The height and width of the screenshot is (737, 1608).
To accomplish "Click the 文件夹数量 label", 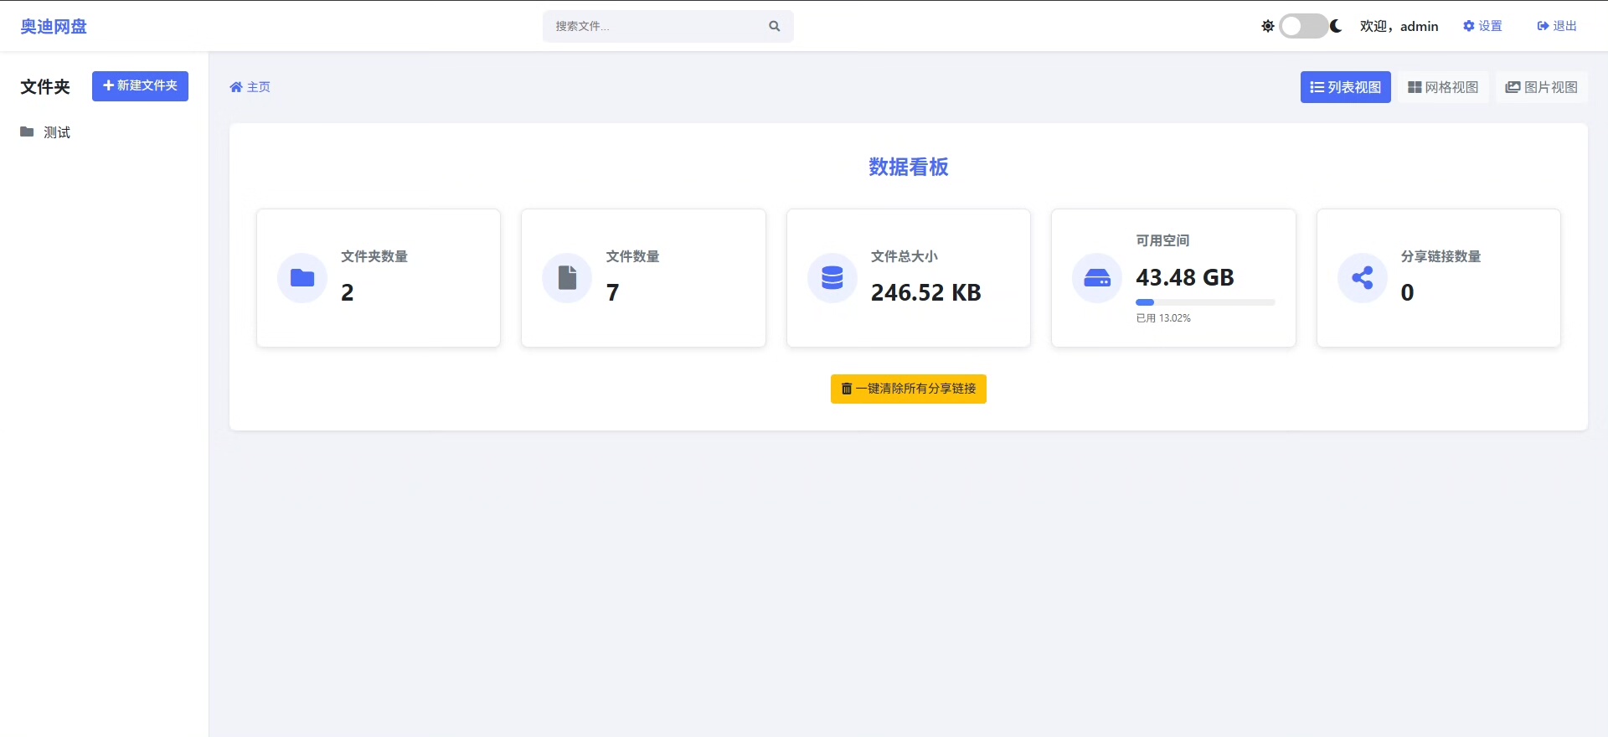I will (x=374, y=256).
